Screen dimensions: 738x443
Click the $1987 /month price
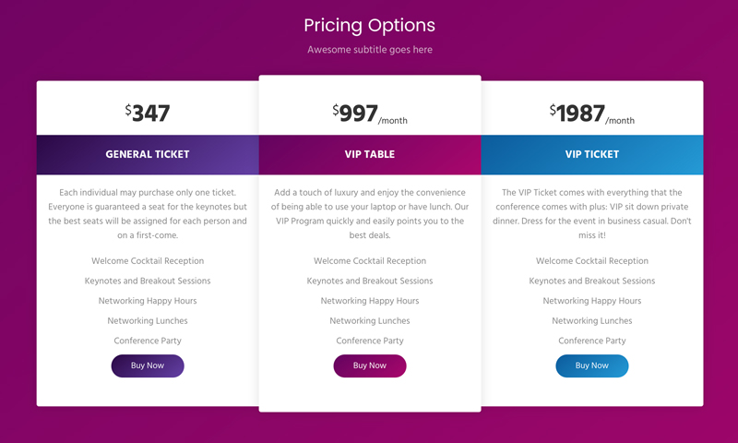click(591, 114)
